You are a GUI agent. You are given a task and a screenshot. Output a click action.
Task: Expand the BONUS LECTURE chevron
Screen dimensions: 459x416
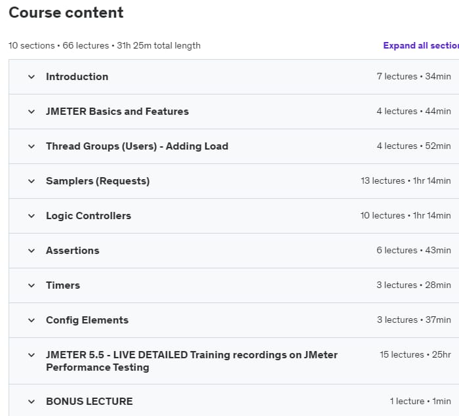click(31, 402)
